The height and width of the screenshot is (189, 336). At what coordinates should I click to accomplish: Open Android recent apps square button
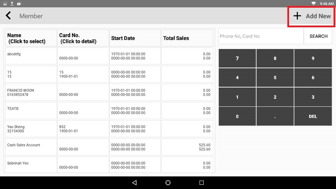201,183
